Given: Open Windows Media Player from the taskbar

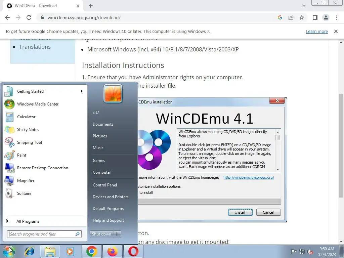Looking at the screenshot, I should [71, 251].
